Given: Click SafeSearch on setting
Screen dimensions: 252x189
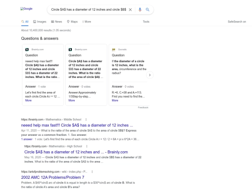Looking at the screenshot, I should coord(237,21).
